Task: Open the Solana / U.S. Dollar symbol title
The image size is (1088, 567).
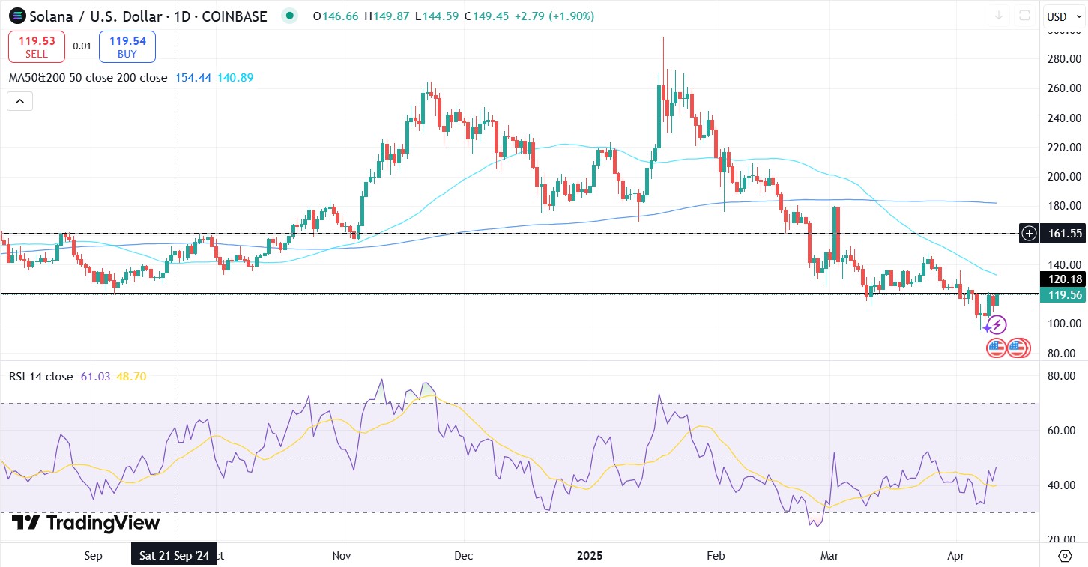Action: click(148, 16)
